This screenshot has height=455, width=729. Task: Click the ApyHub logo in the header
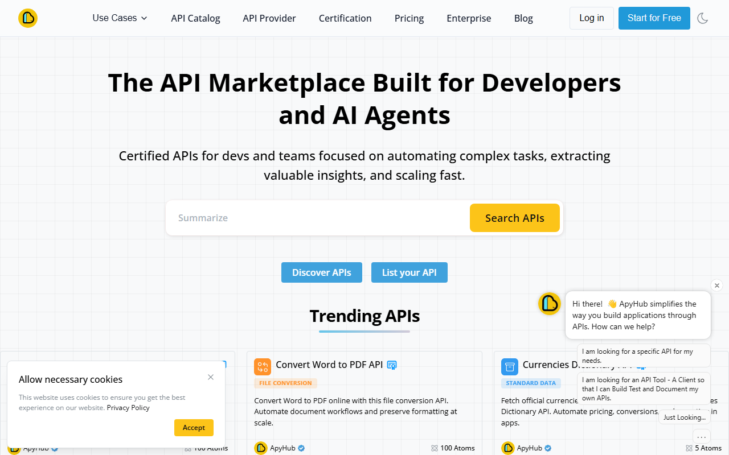coord(28,18)
